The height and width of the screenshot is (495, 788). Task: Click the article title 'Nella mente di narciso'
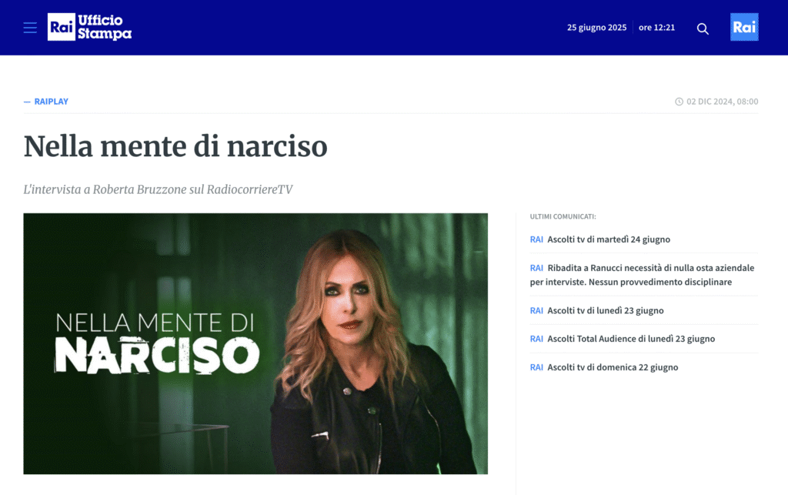[x=175, y=146]
